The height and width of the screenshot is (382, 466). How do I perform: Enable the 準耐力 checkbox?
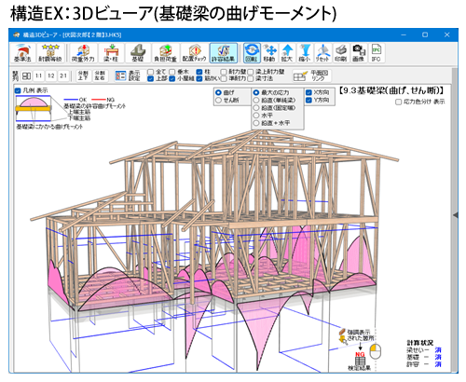224,79
